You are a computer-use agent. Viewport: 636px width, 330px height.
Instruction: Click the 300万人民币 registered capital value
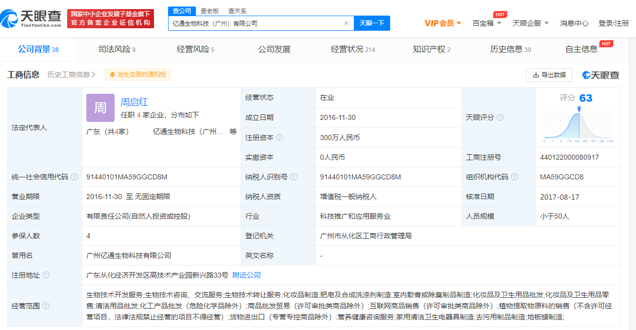pos(340,137)
